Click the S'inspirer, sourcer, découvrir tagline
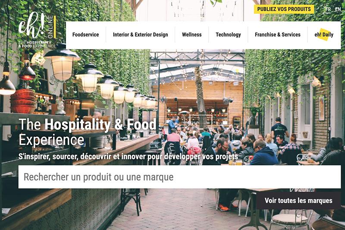This screenshot has width=345, height=230. pos(128,157)
